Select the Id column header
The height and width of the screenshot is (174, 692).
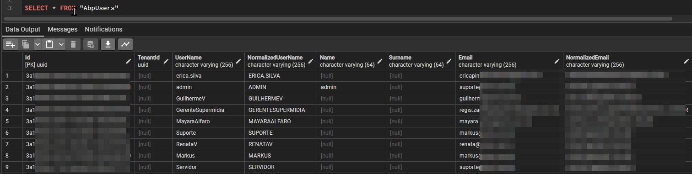79,61
